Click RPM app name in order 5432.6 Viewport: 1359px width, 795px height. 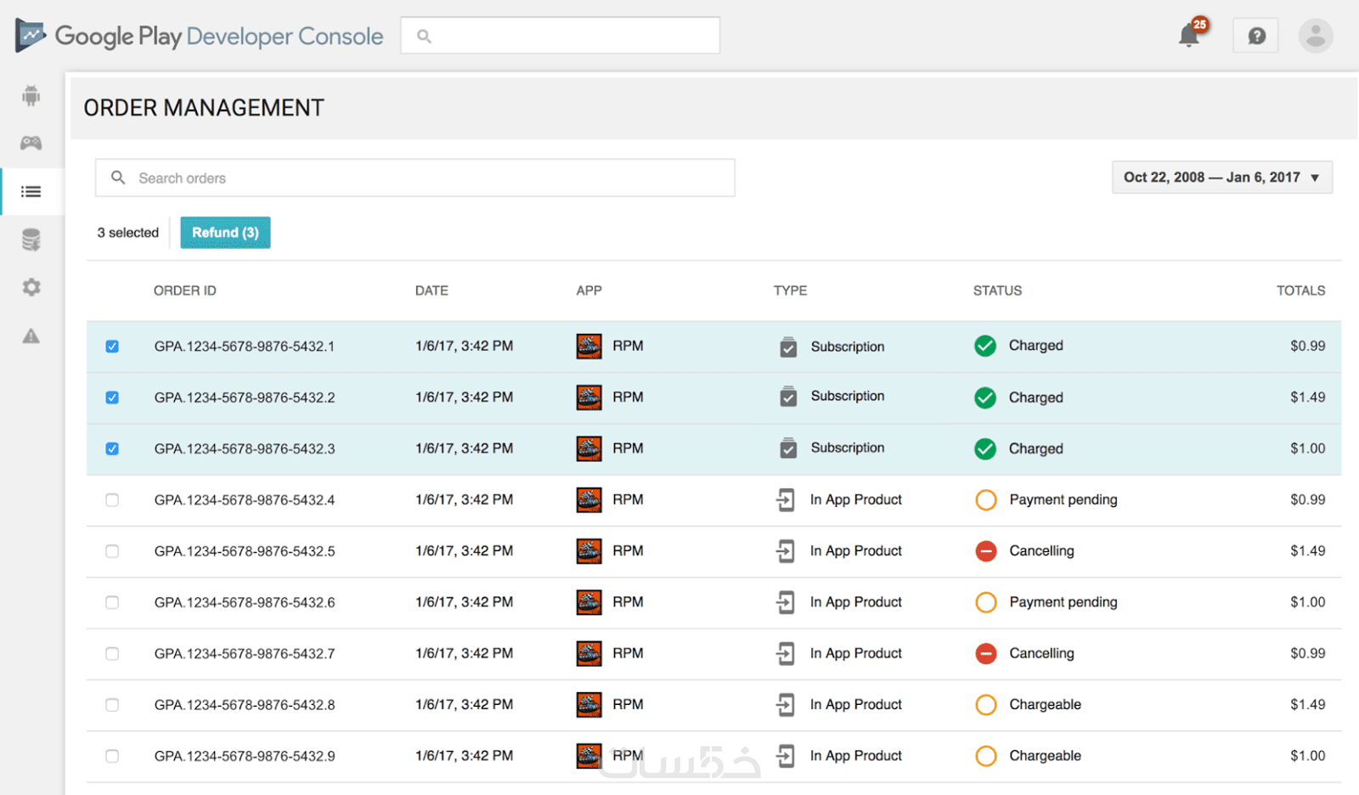(628, 601)
